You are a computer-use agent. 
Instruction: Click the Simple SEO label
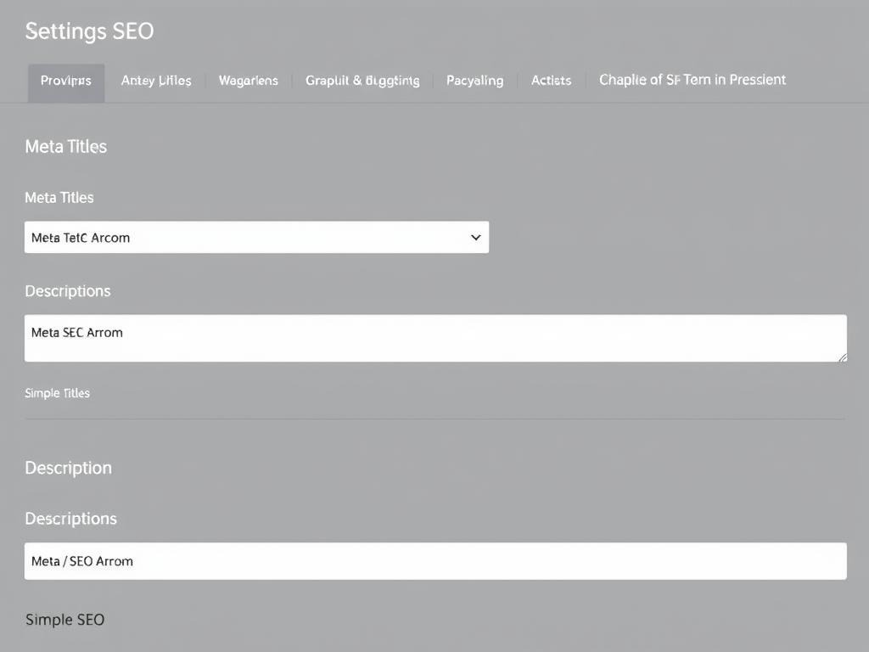click(64, 620)
